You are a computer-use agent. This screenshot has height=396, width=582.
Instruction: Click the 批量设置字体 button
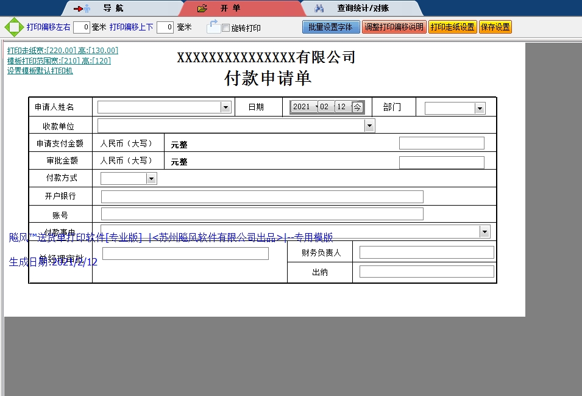331,27
